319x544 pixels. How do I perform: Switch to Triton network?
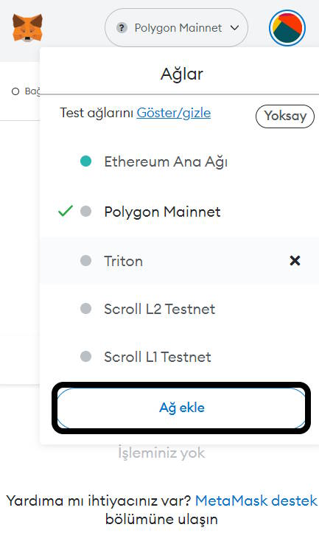click(180, 261)
